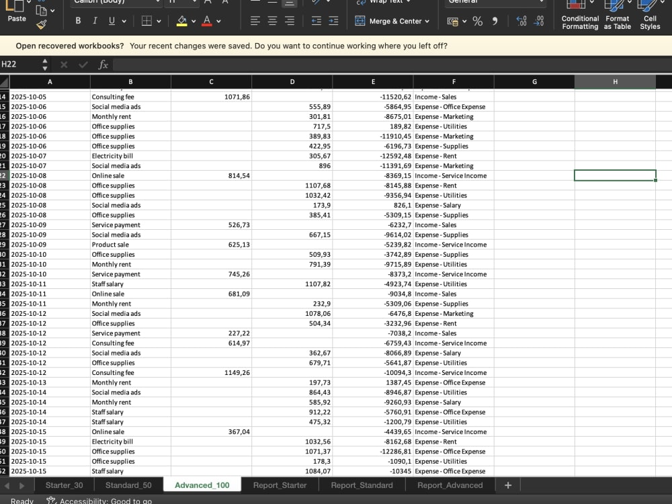Open the Merge & Center dropdown arrow
Viewport: 672px width, 504px height.
click(x=427, y=21)
